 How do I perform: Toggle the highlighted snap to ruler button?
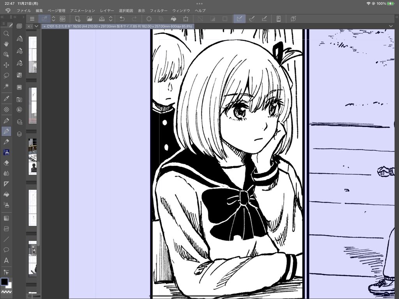240,19
